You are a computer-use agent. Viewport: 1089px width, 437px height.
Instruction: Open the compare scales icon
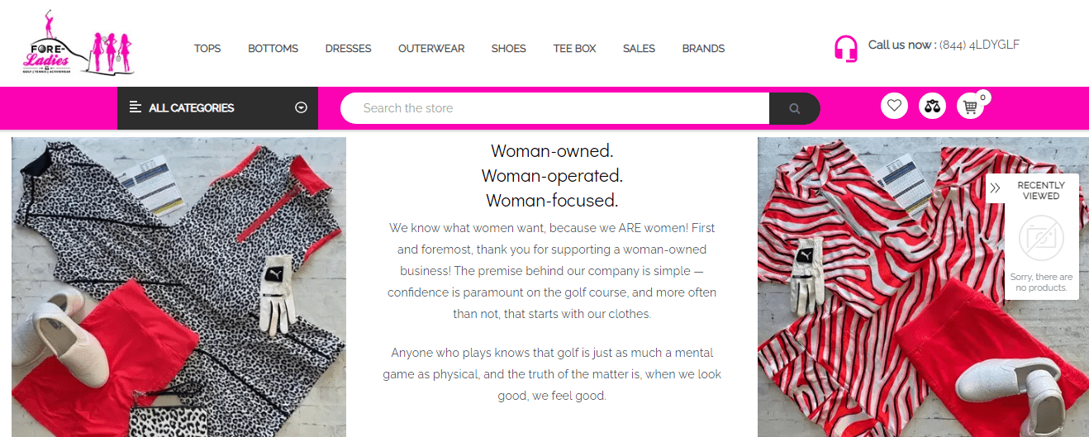pos(932,106)
